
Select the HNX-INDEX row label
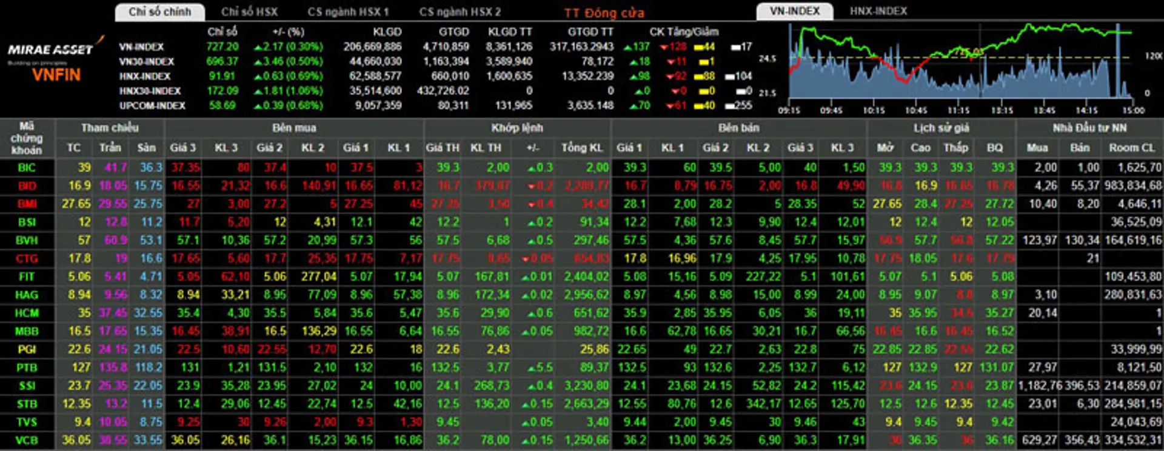(x=145, y=76)
